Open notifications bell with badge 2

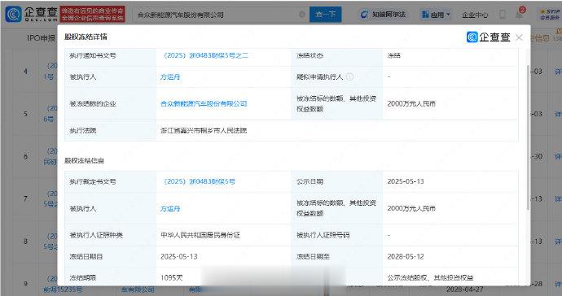(520, 14)
